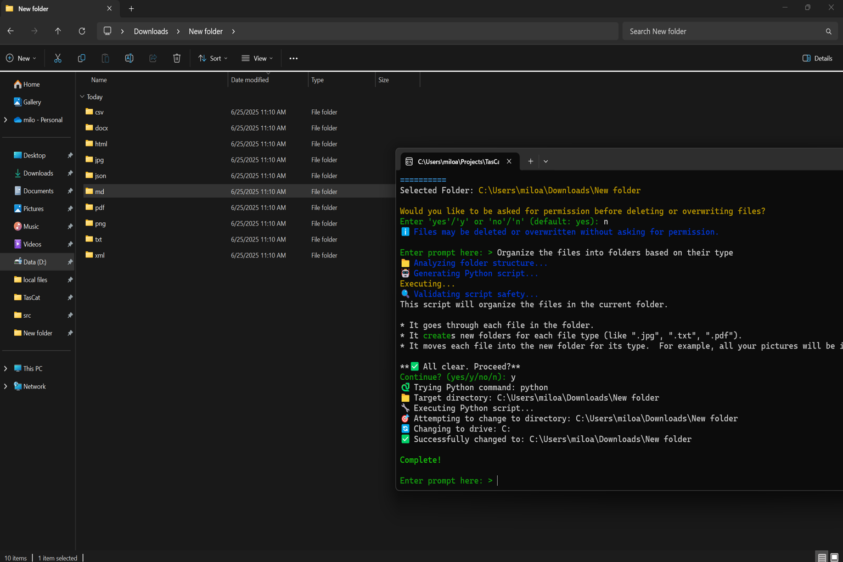Expand the This PC tree node
This screenshot has width=843, height=562.
pyautogui.click(x=5, y=368)
